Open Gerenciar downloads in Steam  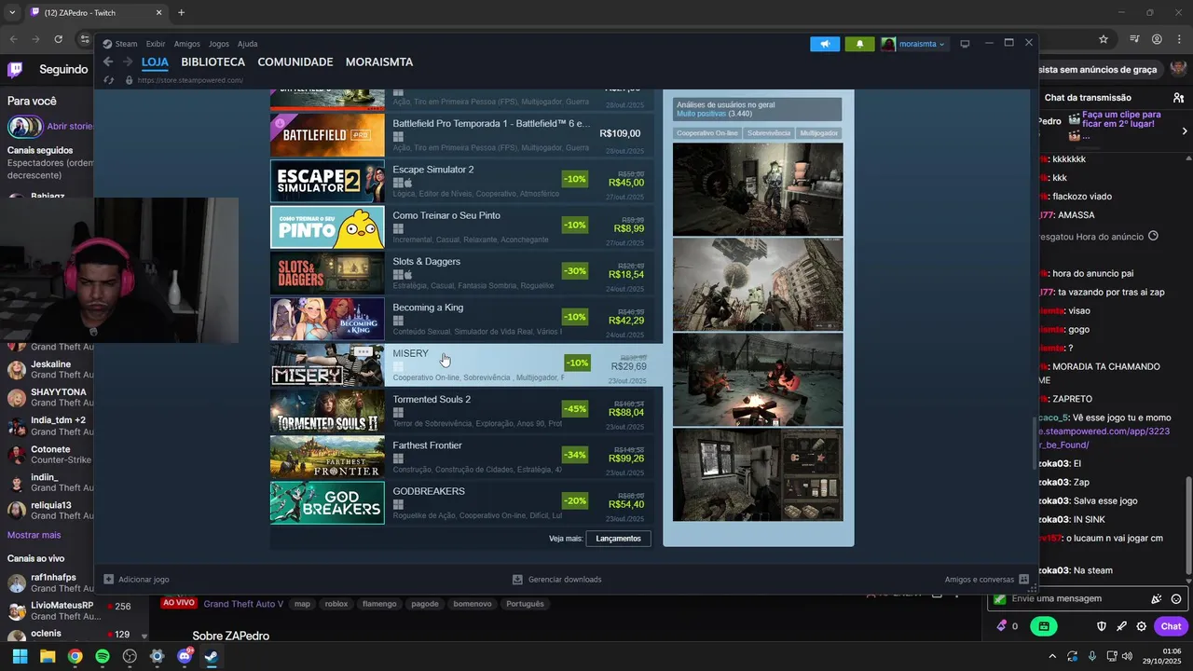(557, 579)
